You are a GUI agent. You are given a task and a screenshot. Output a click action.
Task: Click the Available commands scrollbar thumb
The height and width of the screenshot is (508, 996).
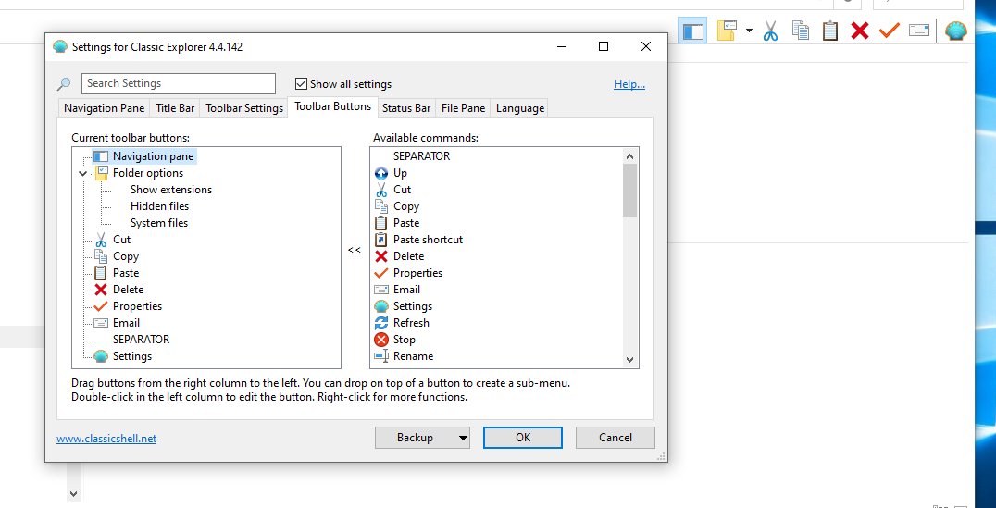click(x=629, y=190)
